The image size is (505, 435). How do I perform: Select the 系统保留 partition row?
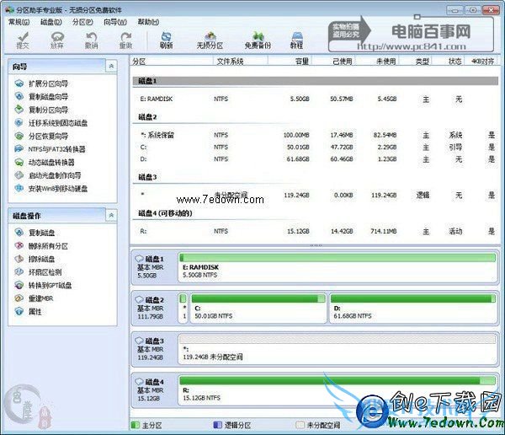316,135
